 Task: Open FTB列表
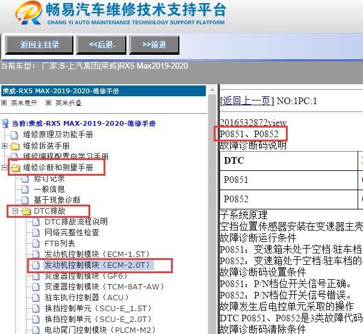(x=60, y=244)
